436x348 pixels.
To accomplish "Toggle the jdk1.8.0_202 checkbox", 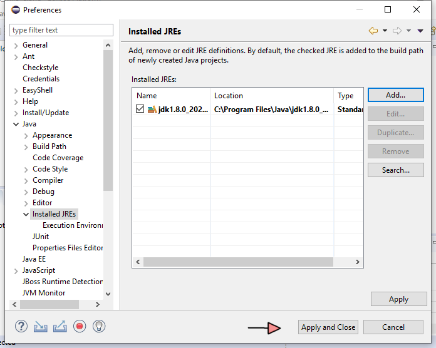I will pyautogui.click(x=140, y=109).
